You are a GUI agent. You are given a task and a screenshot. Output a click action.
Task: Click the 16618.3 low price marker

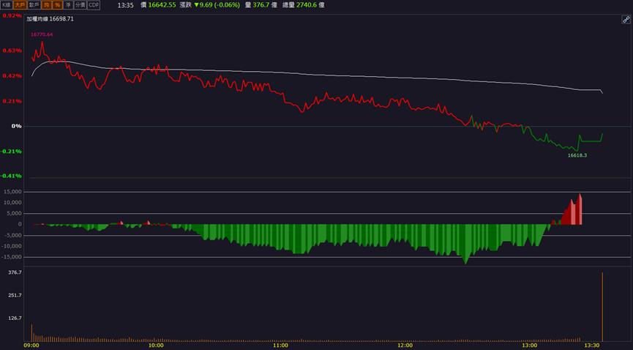(x=577, y=155)
